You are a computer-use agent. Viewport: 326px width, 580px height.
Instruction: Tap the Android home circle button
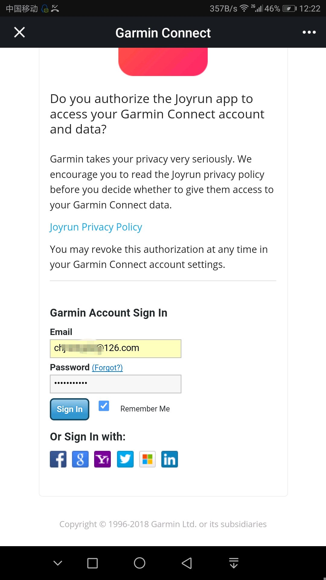coord(139,563)
